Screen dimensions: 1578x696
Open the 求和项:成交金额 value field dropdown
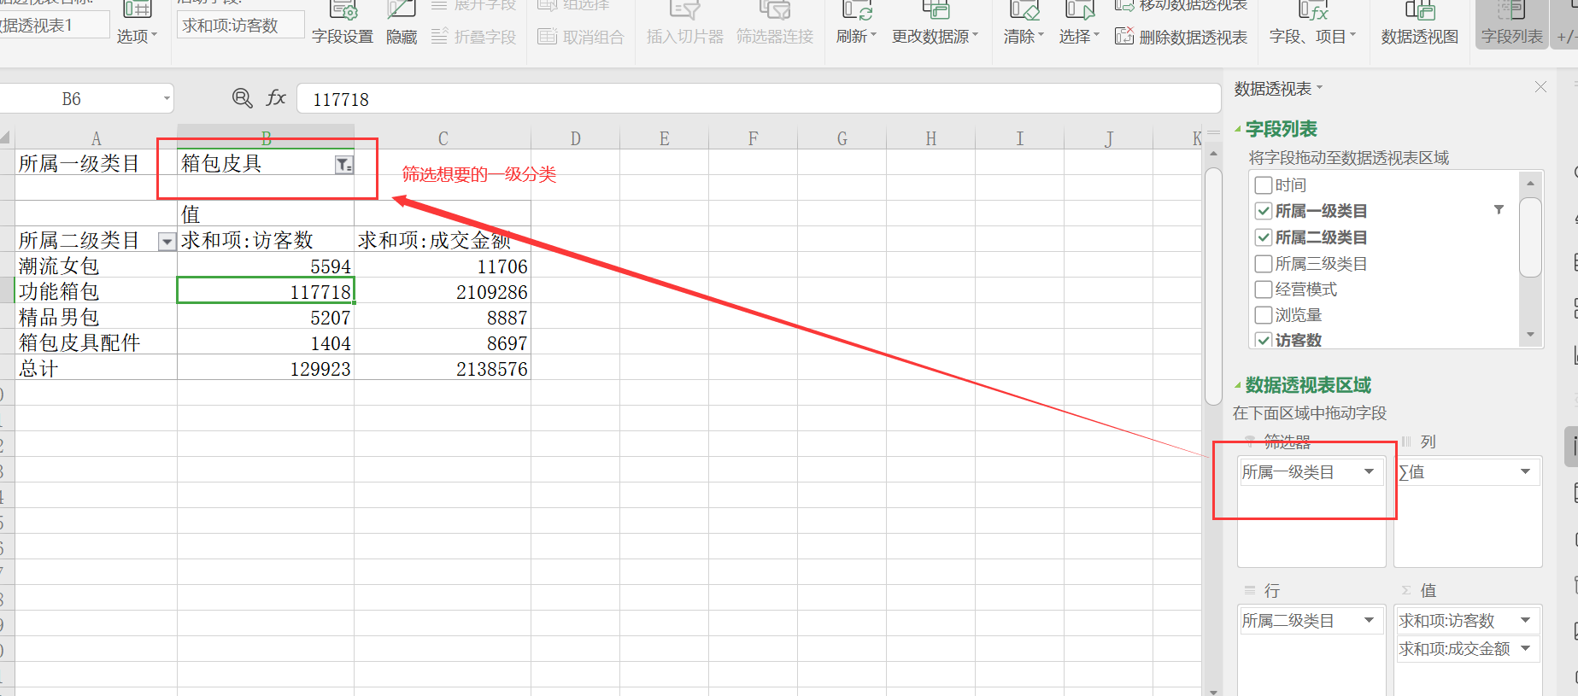(x=1525, y=648)
